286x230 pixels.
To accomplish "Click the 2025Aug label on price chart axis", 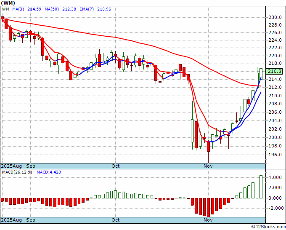I will coord(11,166).
